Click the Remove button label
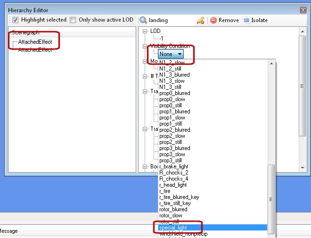 pos(229,20)
